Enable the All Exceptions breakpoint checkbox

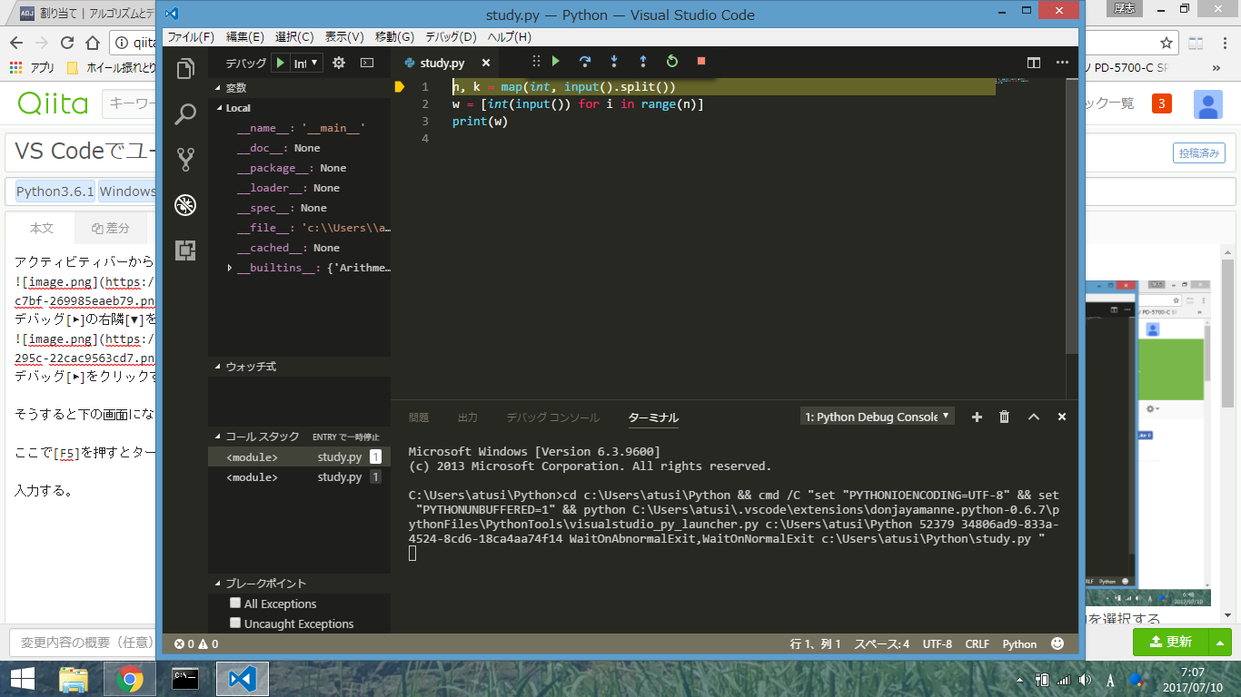235,603
